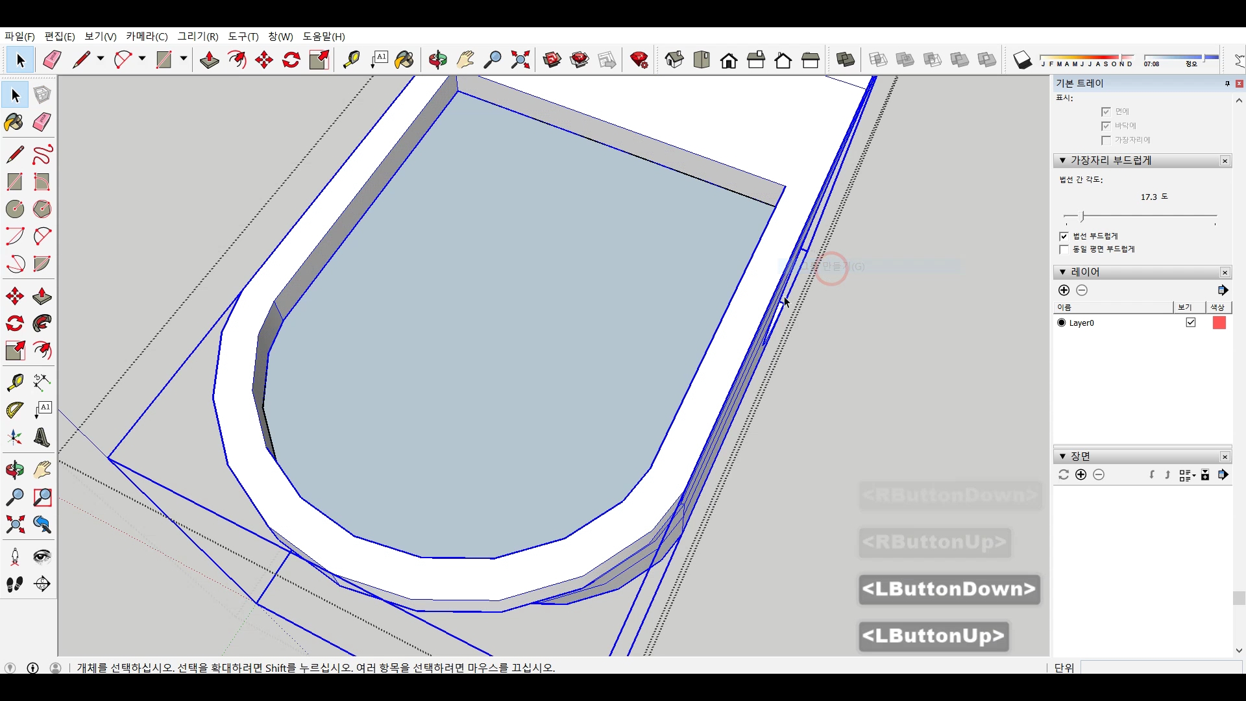This screenshot has width=1246, height=701.
Task: Choose the Follow Me tool in left toolbar
Action: pyautogui.click(x=42, y=323)
